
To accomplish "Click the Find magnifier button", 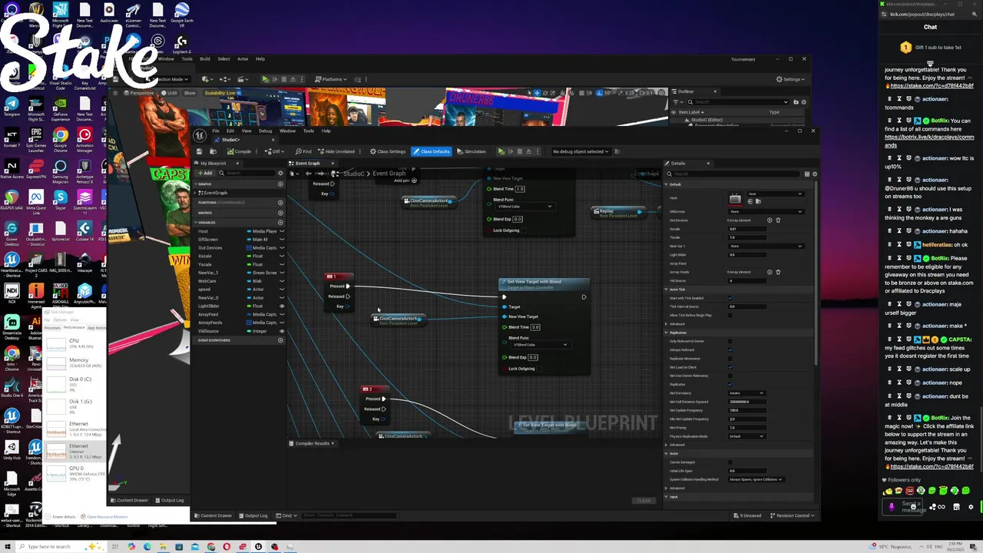I will click(x=304, y=151).
